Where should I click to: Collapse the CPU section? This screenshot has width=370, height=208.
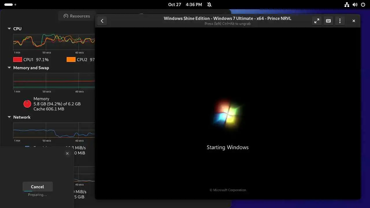click(9, 29)
